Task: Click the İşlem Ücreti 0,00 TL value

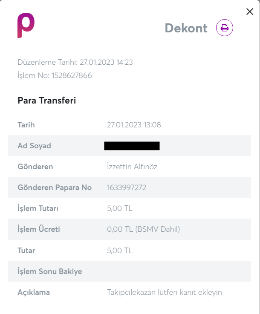Action: [143, 229]
